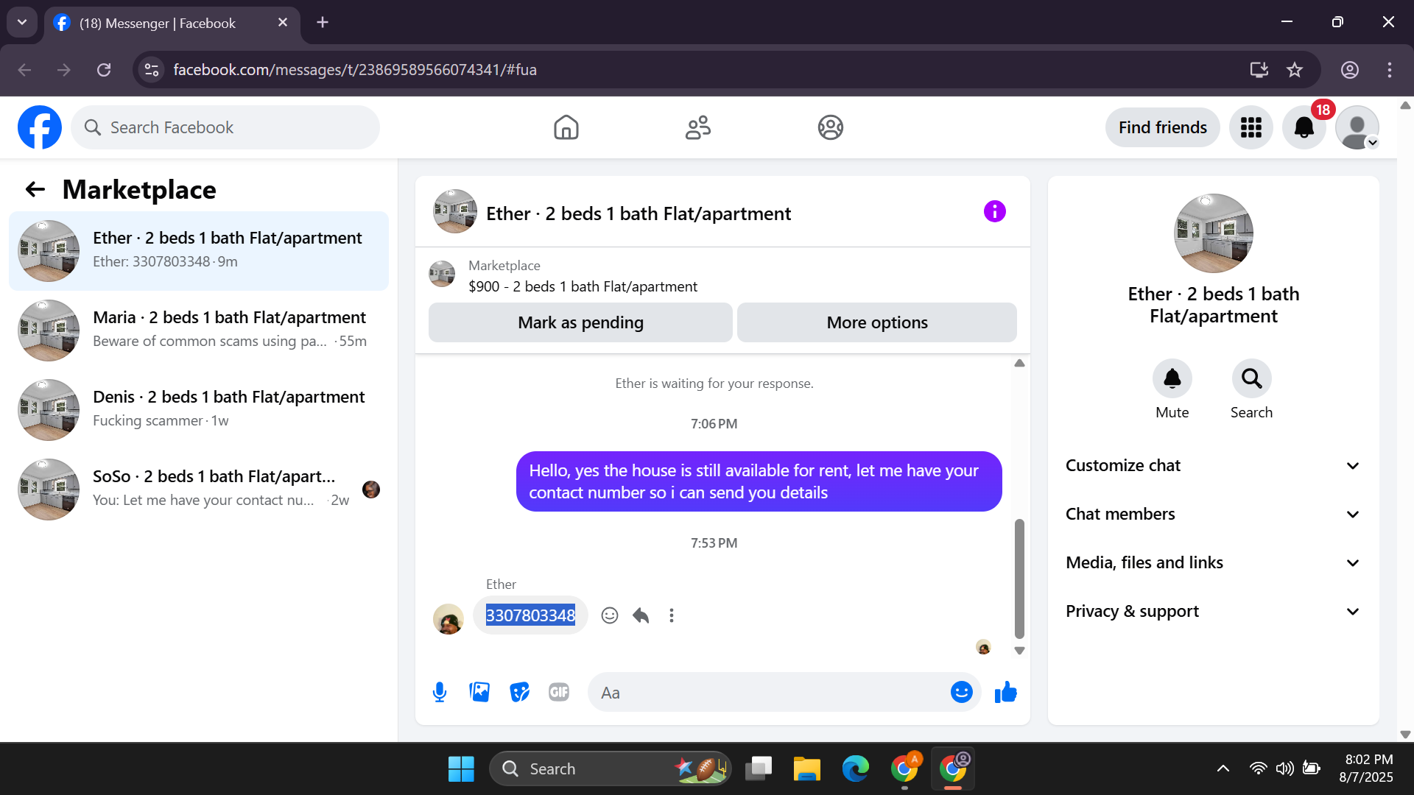Select the Messenger | Facebook browser tab
The width and height of the screenshot is (1414, 795).
point(172,23)
